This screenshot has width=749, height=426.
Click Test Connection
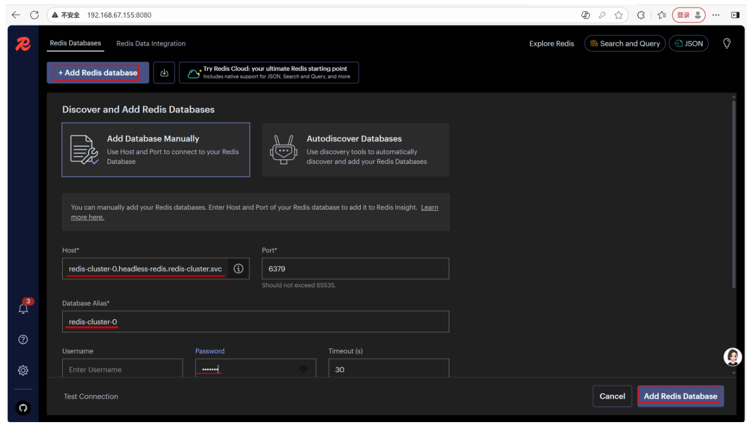[x=91, y=396]
